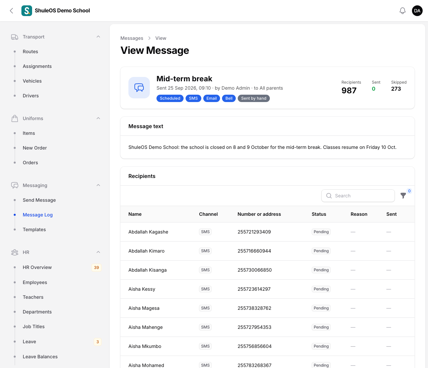Click the message bubbles icon card

[x=139, y=88]
